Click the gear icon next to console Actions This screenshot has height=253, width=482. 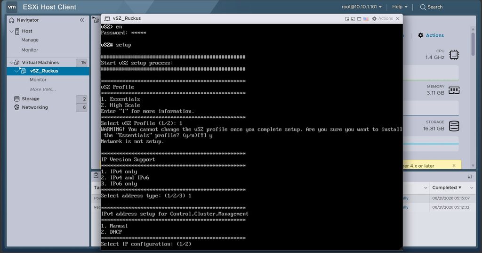[374, 19]
